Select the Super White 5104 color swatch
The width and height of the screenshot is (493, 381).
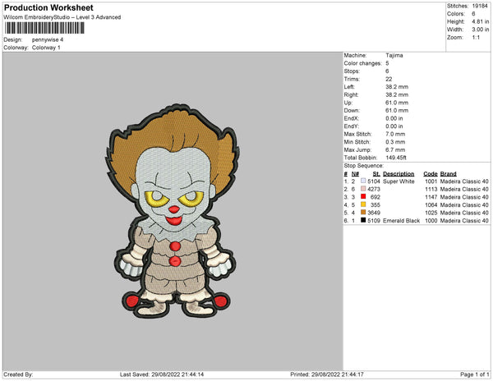(x=363, y=181)
